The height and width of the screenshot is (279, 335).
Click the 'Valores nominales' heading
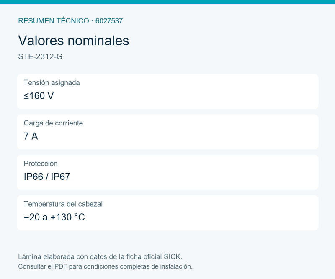click(74, 40)
